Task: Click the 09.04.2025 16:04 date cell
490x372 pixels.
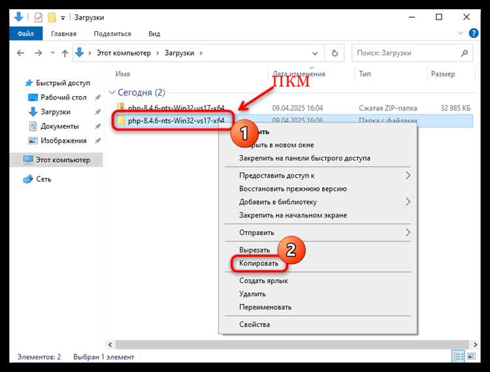Action: point(297,108)
